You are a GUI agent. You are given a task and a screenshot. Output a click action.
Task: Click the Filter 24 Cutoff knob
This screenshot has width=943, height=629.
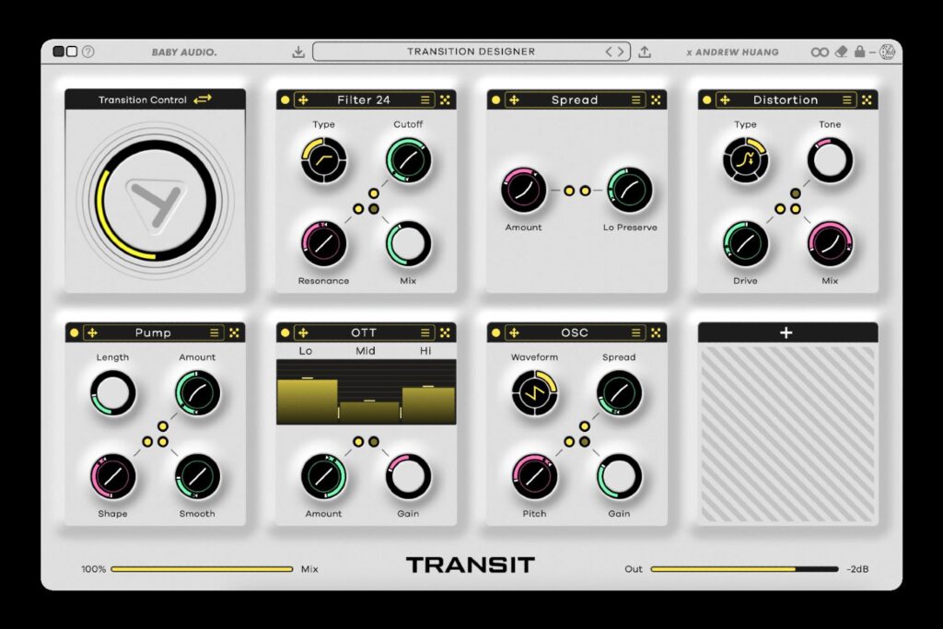[408, 160]
